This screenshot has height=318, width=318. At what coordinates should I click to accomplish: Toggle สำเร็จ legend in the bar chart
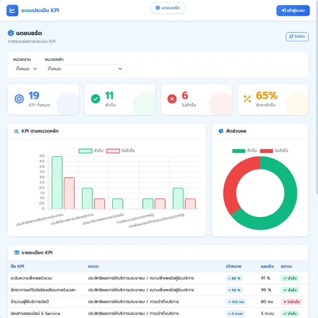coord(91,151)
